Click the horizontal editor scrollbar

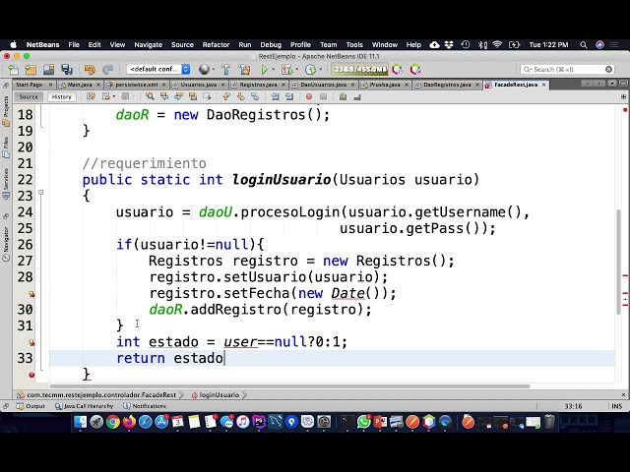(289, 386)
